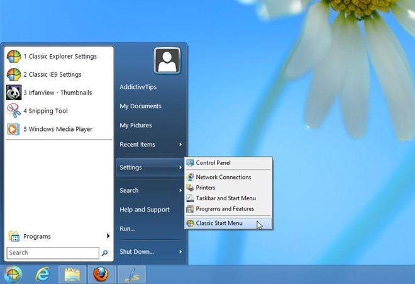Open Internet Explorer from the taskbar
This screenshot has width=415, height=284.
(x=43, y=274)
